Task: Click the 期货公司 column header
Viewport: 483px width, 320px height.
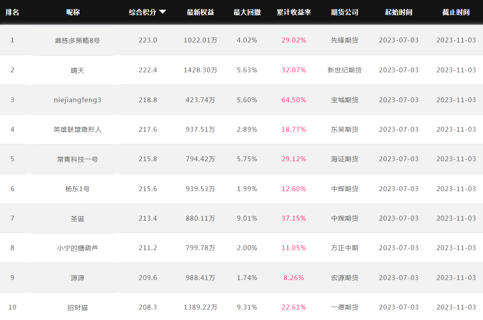Action: [345, 12]
